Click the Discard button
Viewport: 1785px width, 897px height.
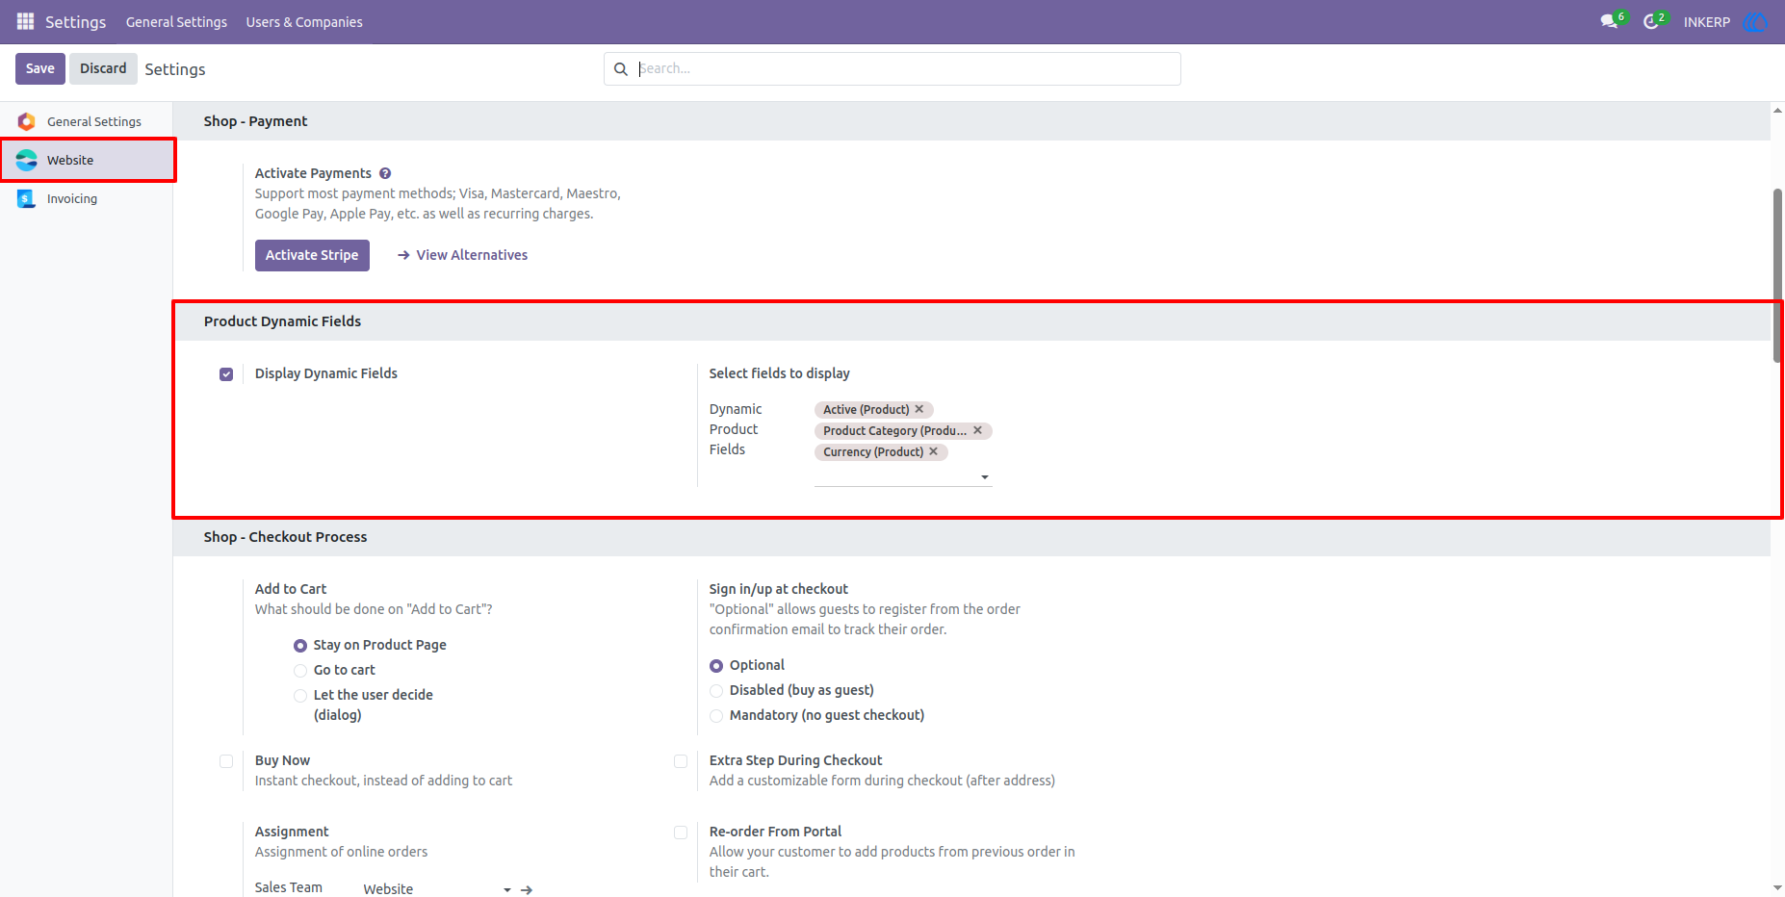[103, 68]
